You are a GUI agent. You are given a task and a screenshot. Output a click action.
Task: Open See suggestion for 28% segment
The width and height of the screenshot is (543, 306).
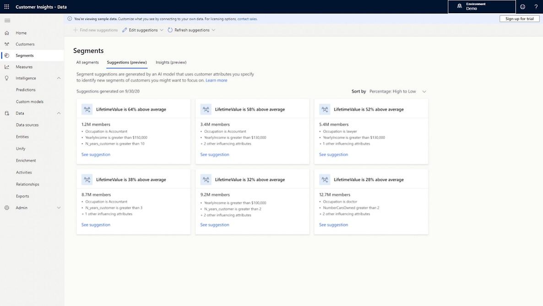333,225
